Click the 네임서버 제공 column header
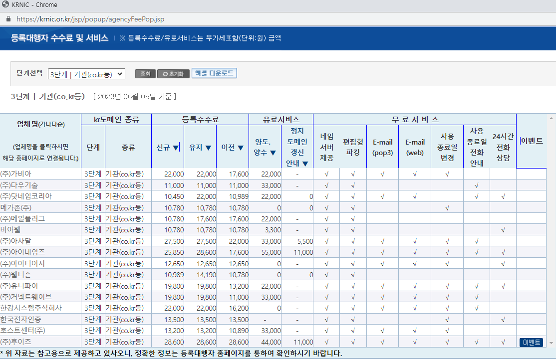 pyautogui.click(x=326, y=147)
